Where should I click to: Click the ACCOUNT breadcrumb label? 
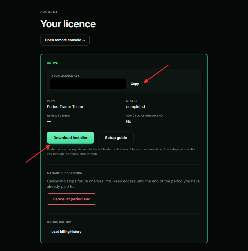coord(49,12)
